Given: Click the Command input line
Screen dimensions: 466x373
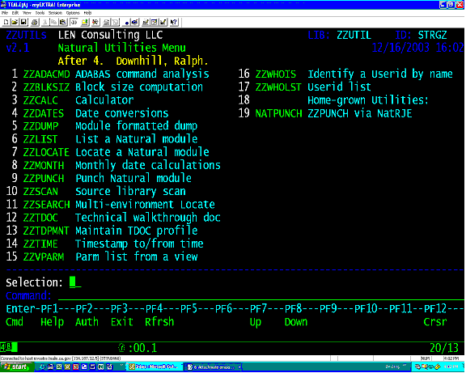Looking at the screenshot, I should (x=261, y=295).
